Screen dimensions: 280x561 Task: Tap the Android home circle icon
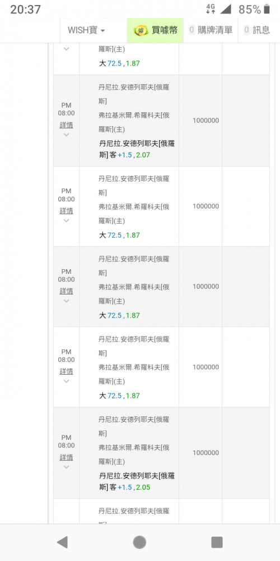pos(139,542)
